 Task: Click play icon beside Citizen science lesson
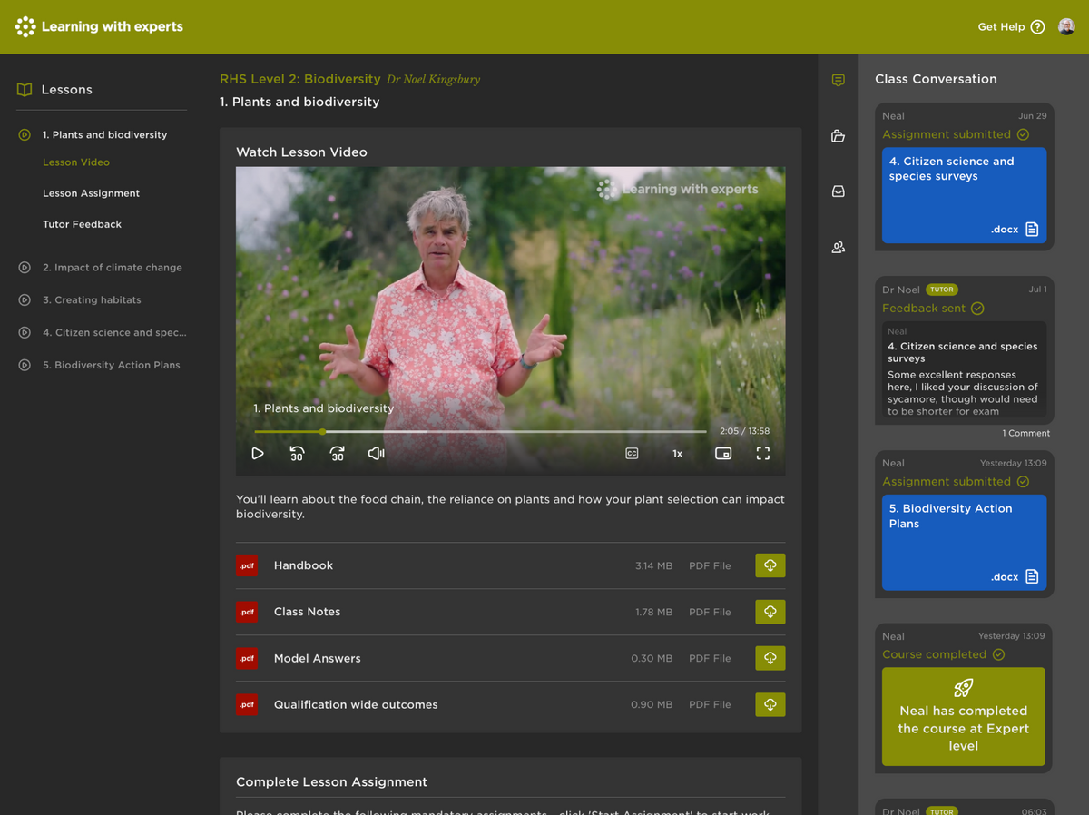pos(25,332)
